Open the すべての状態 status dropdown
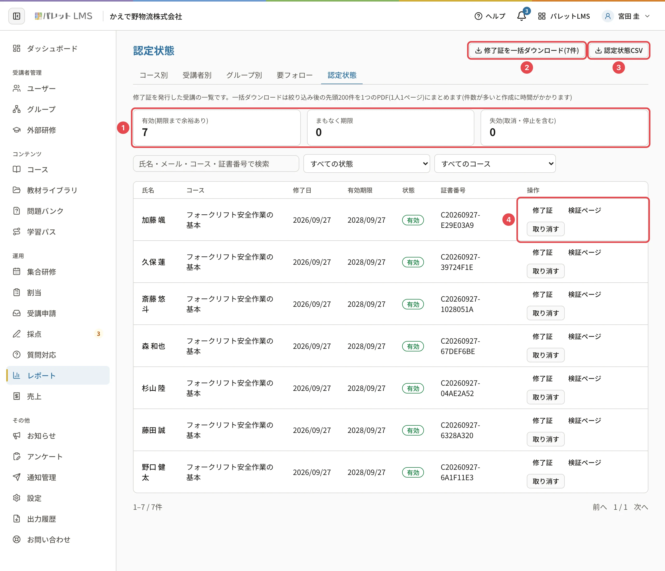 click(367, 164)
